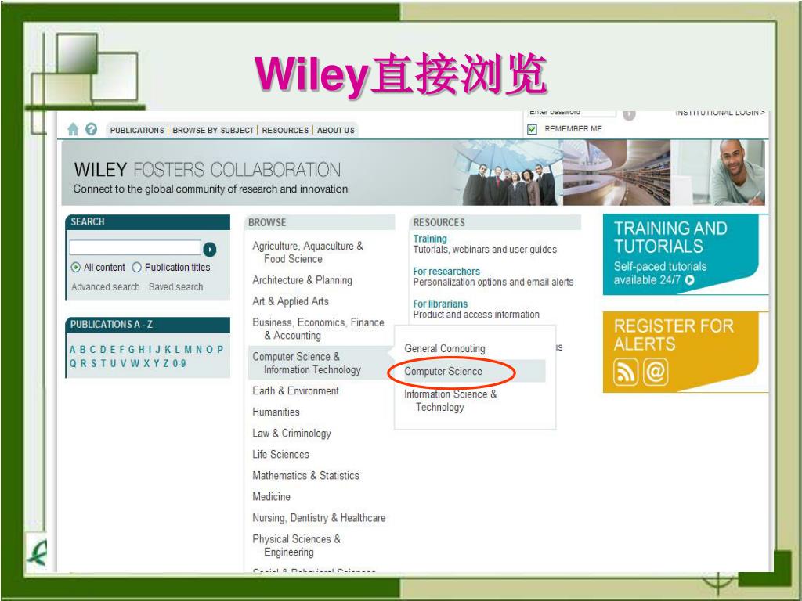802x601 pixels.
Task: Expand Architecture & Planning subject
Action: click(302, 280)
